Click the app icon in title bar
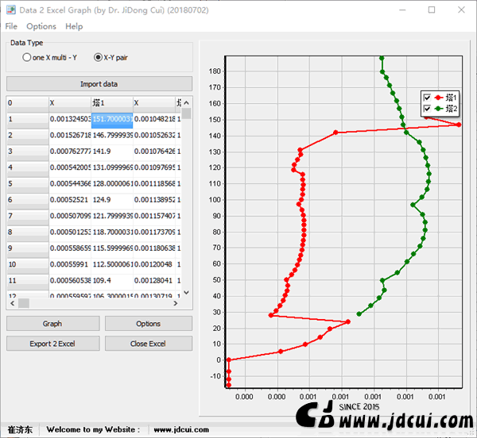The image size is (477, 438). point(10,10)
